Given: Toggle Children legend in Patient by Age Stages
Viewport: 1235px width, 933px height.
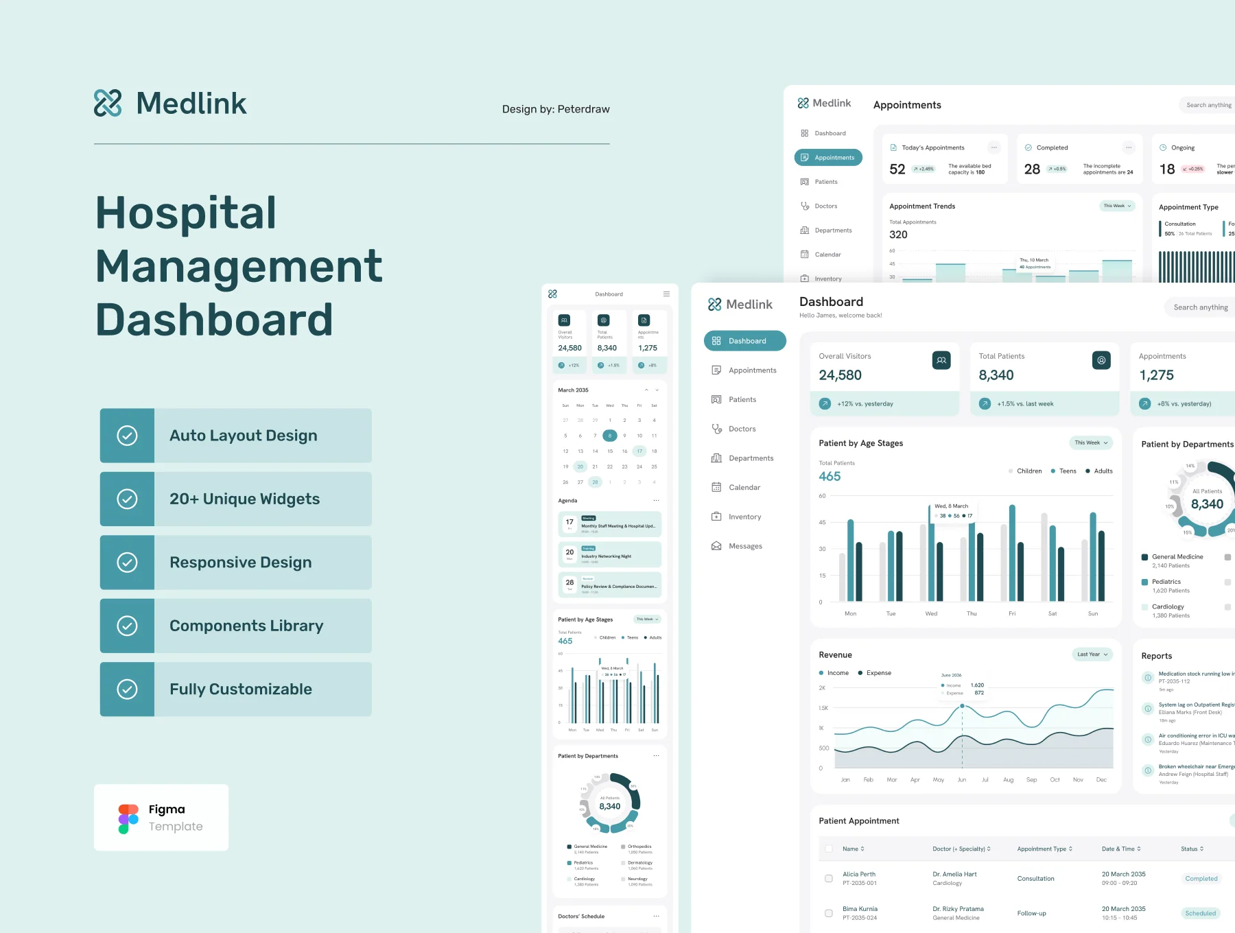Looking at the screenshot, I should point(1025,471).
